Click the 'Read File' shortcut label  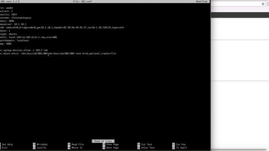tap(77, 144)
